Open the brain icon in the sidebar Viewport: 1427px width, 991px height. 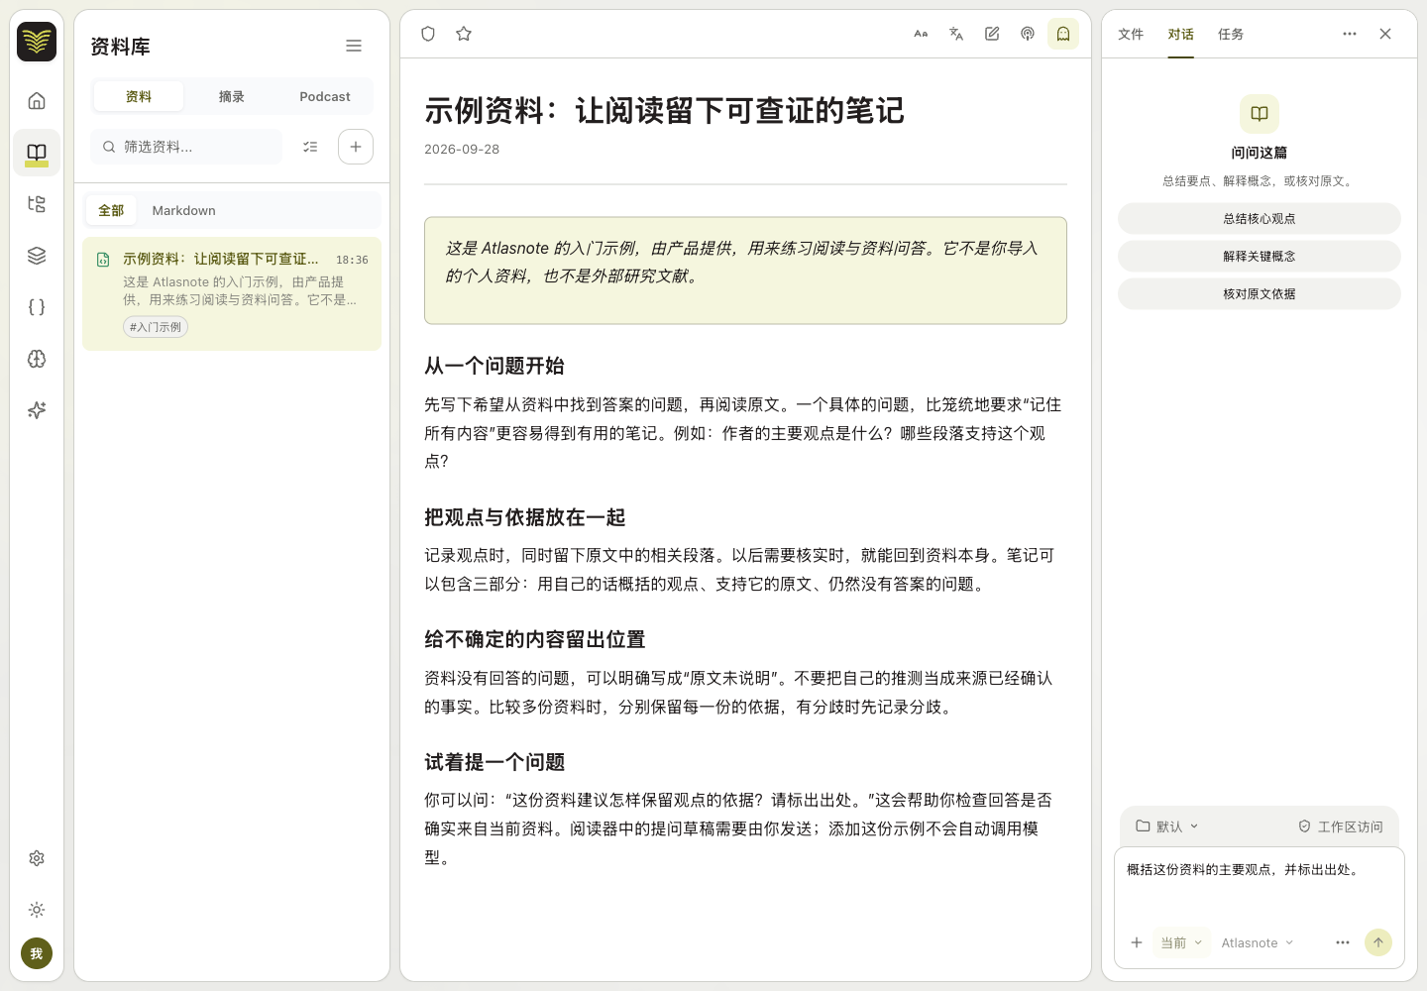tap(37, 359)
